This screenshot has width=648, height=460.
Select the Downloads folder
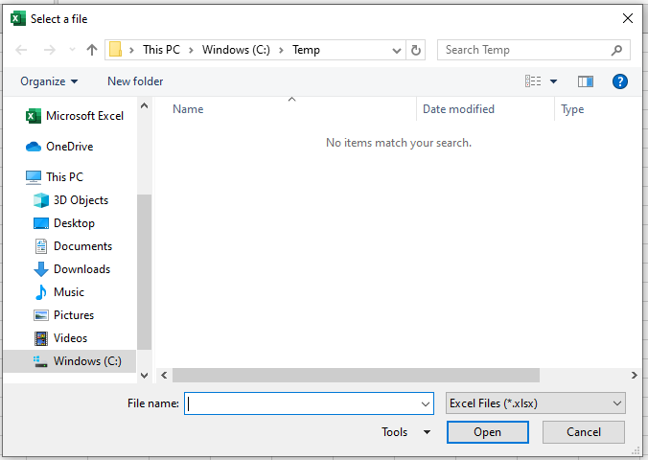click(x=81, y=269)
